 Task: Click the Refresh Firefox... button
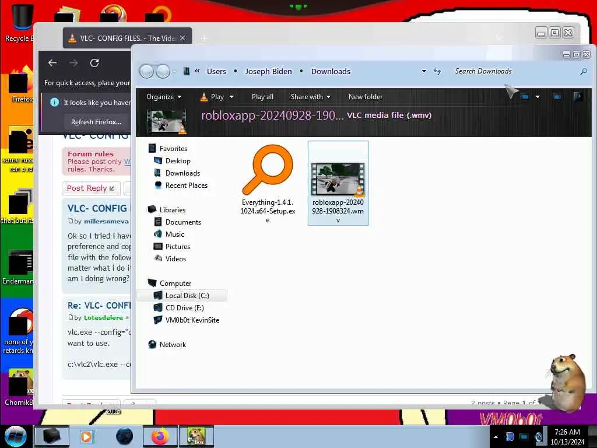[96, 122]
